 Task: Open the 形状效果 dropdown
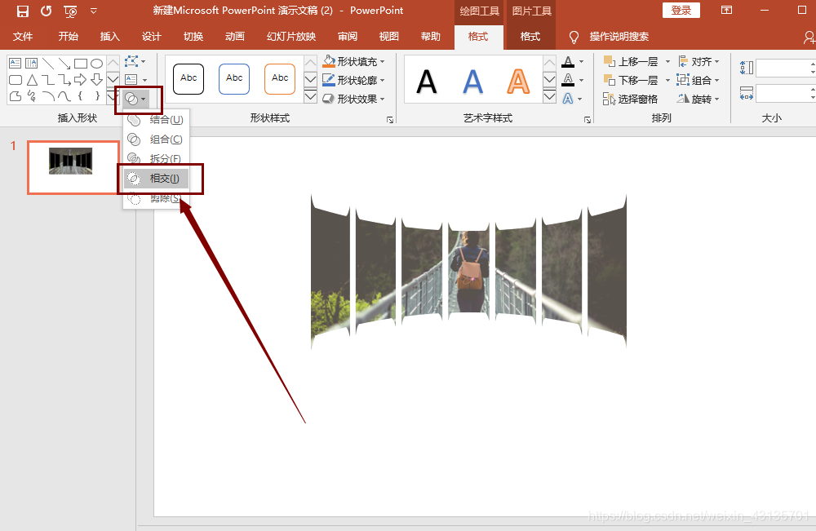(x=354, y=99)
